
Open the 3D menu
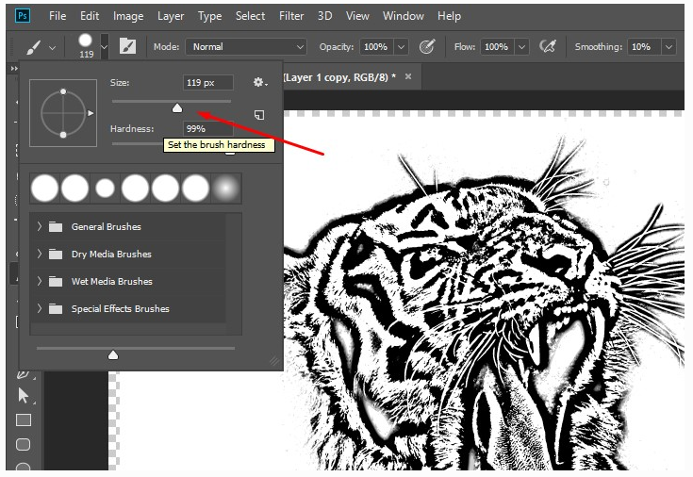click(x=325, y=16)
